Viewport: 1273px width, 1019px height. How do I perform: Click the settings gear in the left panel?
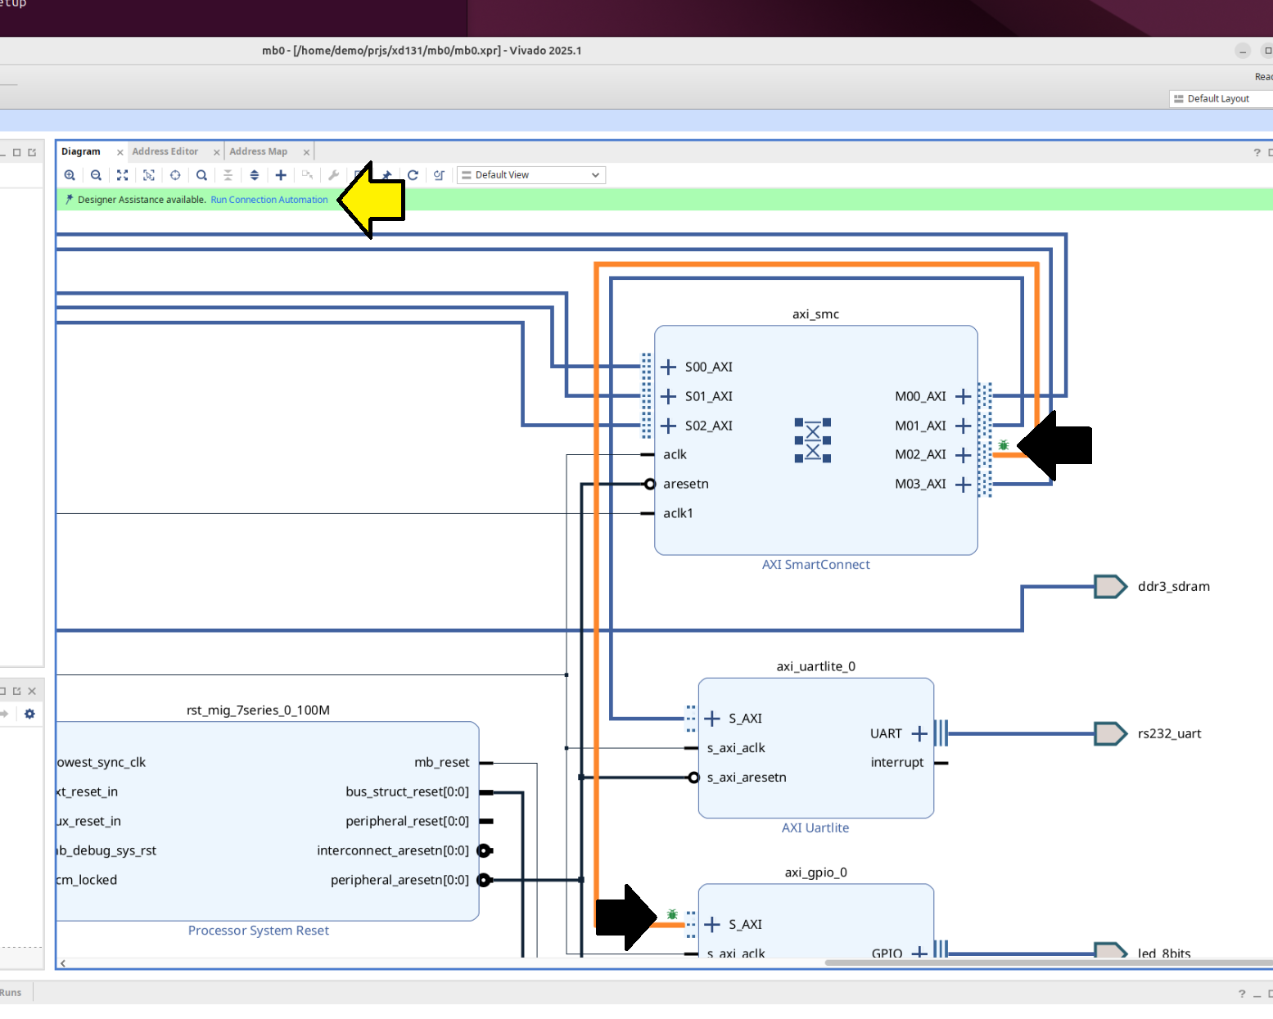[x=29, y=714]
